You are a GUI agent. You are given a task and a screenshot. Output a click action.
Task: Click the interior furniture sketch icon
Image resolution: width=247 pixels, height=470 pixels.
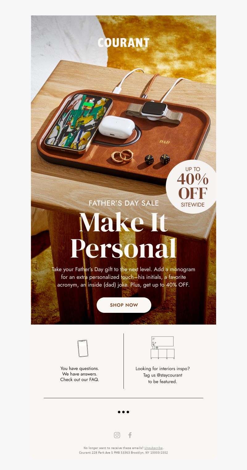click(163, 348)
